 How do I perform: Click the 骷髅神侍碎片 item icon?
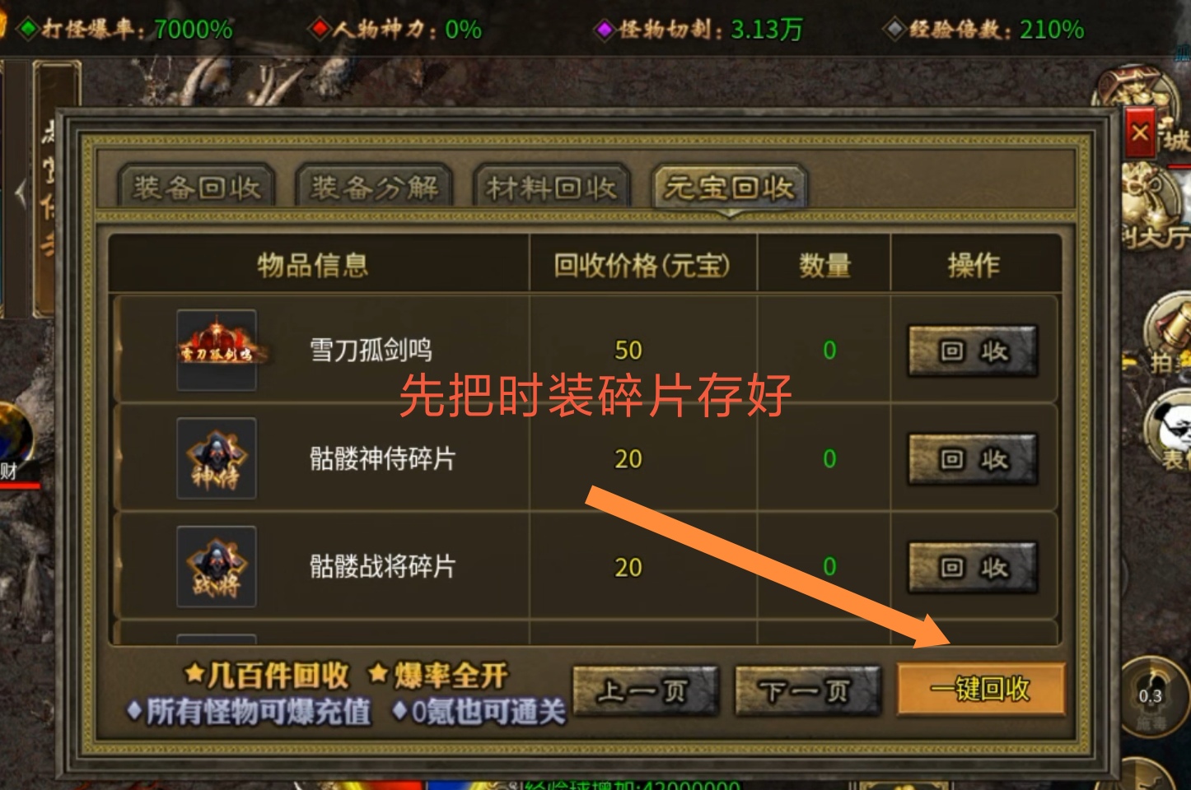pyautogui.click(x=217, y=458)
